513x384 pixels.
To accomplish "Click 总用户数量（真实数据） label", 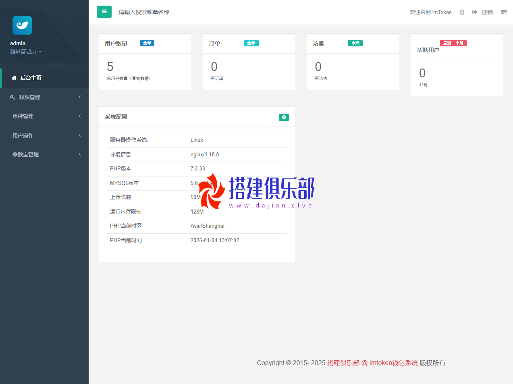I will click(x=129, y=78).
